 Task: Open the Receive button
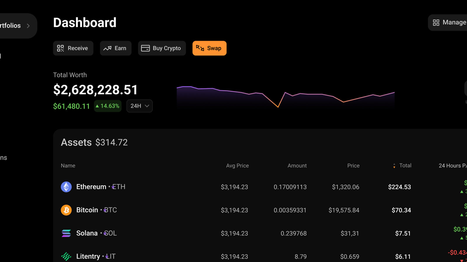73,48
